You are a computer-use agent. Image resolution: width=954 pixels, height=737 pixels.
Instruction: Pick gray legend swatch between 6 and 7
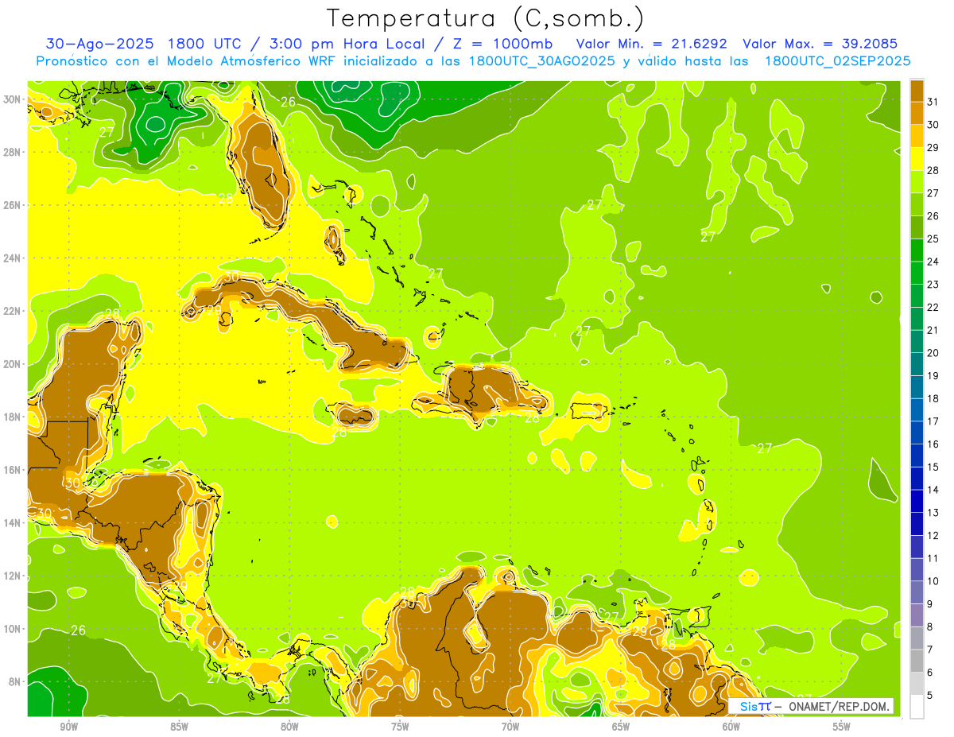[x=917, y=660]
